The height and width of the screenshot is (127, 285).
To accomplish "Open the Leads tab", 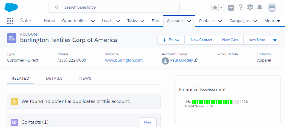I will click(107, 21).
